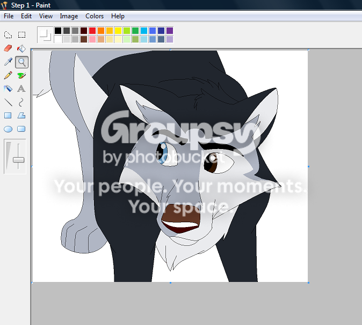Select the tan color swatch
The image size is (362, 325).
pyautogui.click(x=101, y=39)
